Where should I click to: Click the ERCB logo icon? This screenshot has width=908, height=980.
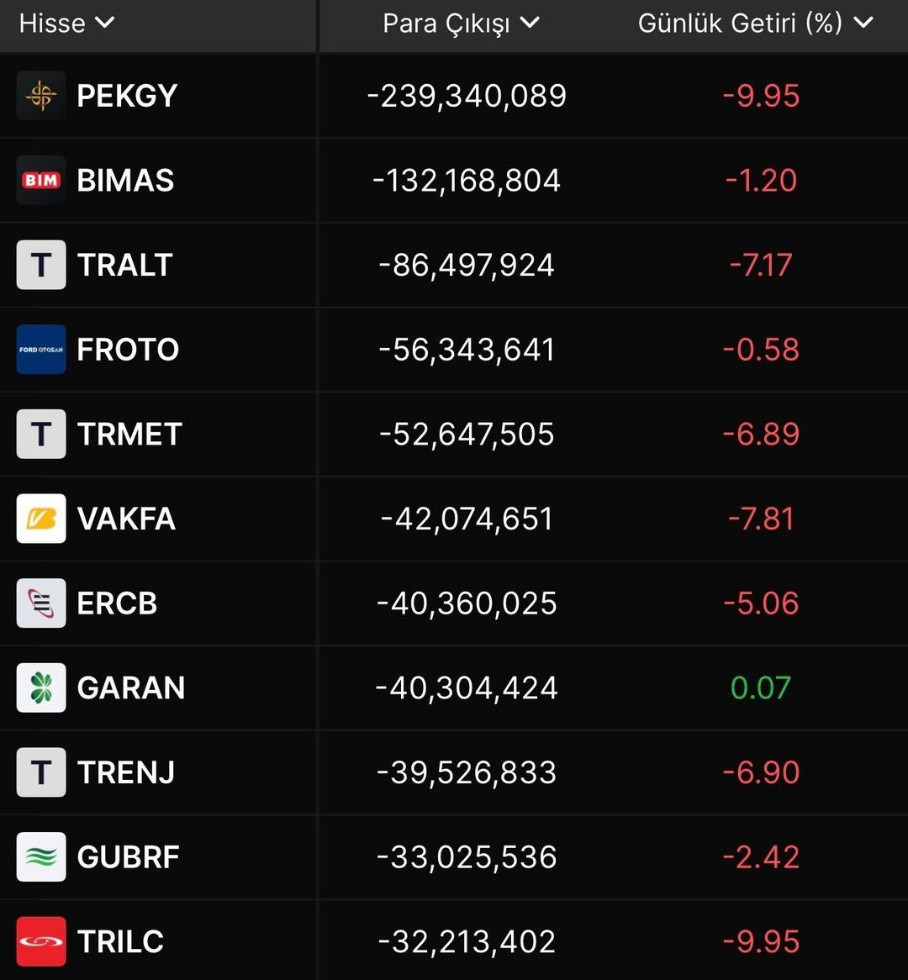click(41, 603)
